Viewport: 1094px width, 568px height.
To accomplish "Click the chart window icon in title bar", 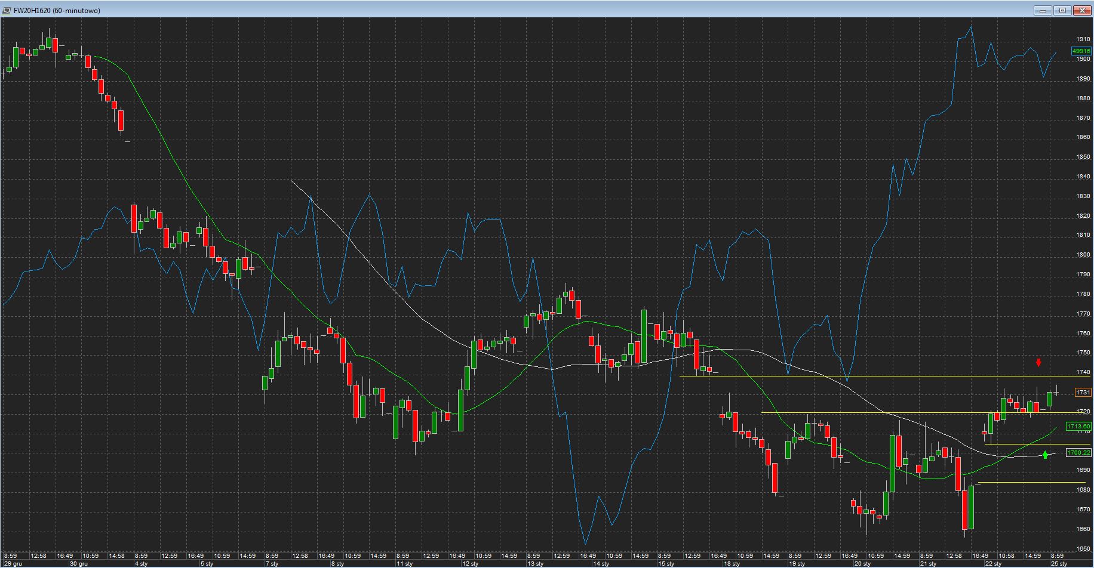I will click(x=7, y=10).
